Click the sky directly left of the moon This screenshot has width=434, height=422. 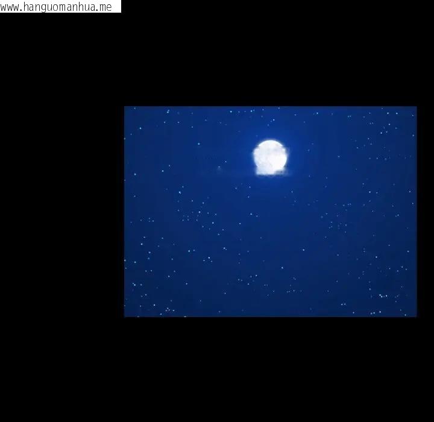coord(229,156)
